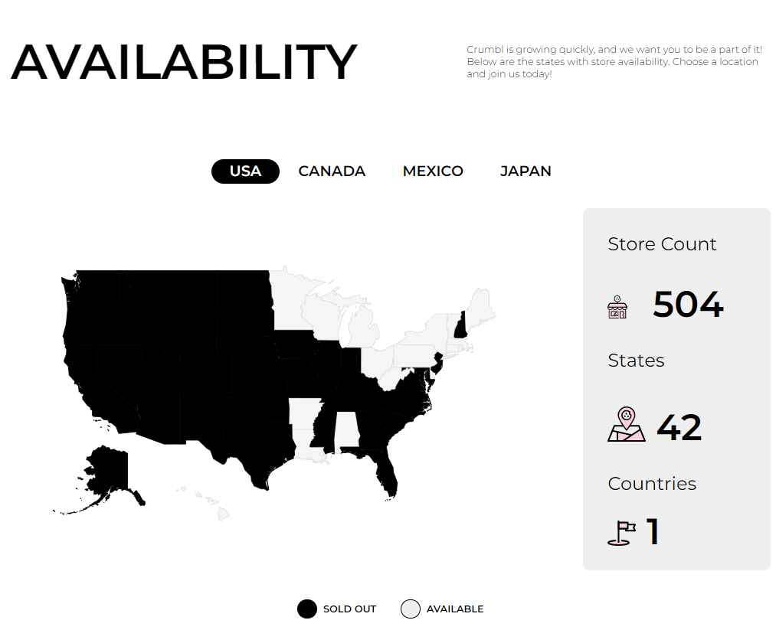Click the Hawaii islands on map
The width and height of the screenshot is (776, 630).
click(208, 502)
